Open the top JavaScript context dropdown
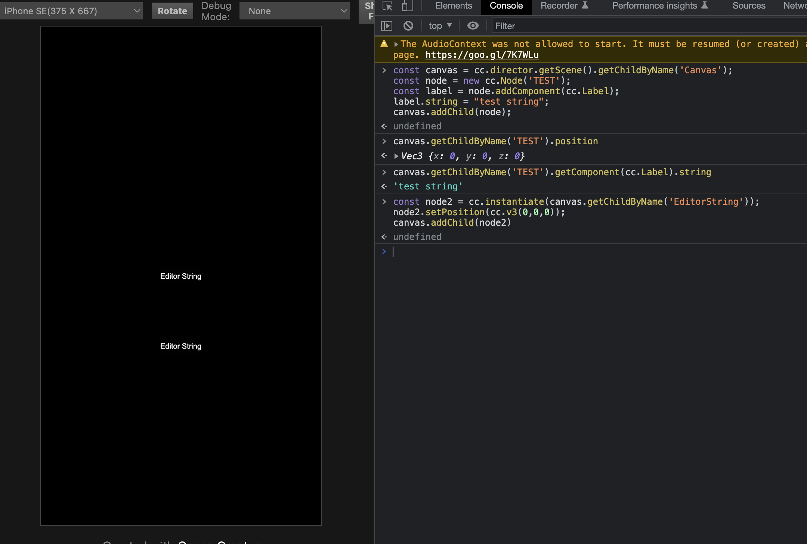Image resolution: width=807 pixels, height=544 pixels. tap(440, 26)
